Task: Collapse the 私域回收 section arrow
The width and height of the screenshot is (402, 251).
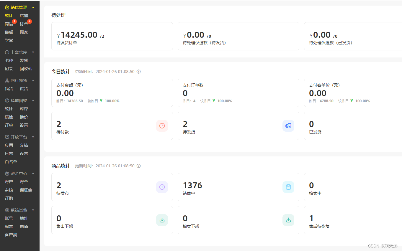Action: click(33, 100)
